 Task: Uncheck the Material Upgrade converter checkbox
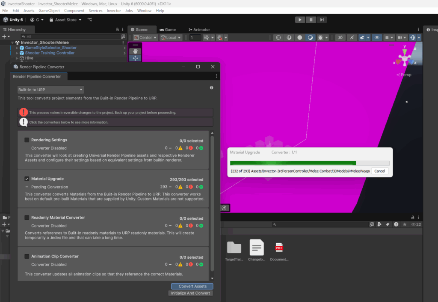coord(27,179)
